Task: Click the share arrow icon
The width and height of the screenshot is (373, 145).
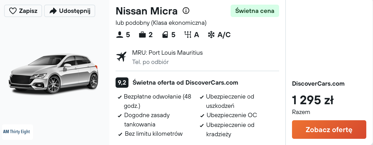Action: coord(53,11)
